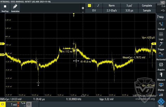
Task: Click the tf: 41.6 ns fall time label
Action: 86,62
